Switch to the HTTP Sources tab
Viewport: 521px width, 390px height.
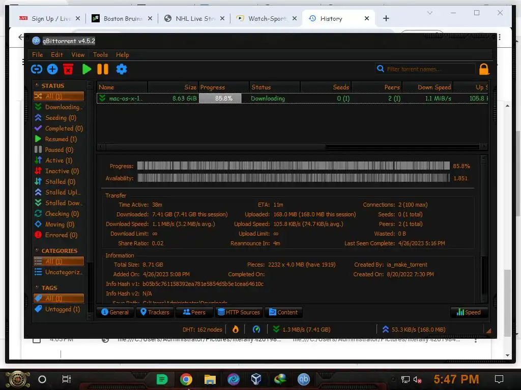(239, 312)
